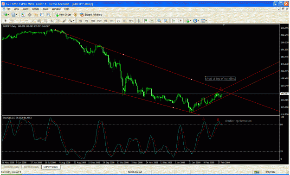Open the Templates dropdown
This screenshot has width=290, height=175.
tap(204, 21)
